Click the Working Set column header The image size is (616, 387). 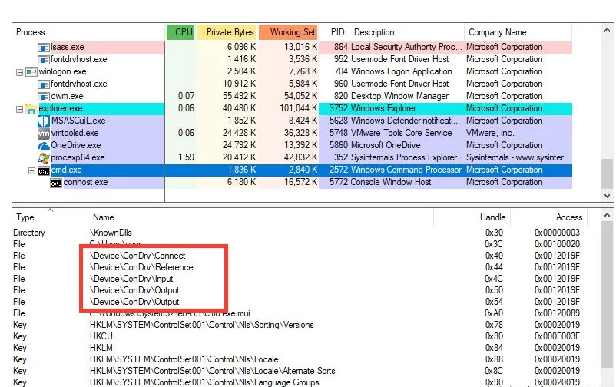[288, 32]
